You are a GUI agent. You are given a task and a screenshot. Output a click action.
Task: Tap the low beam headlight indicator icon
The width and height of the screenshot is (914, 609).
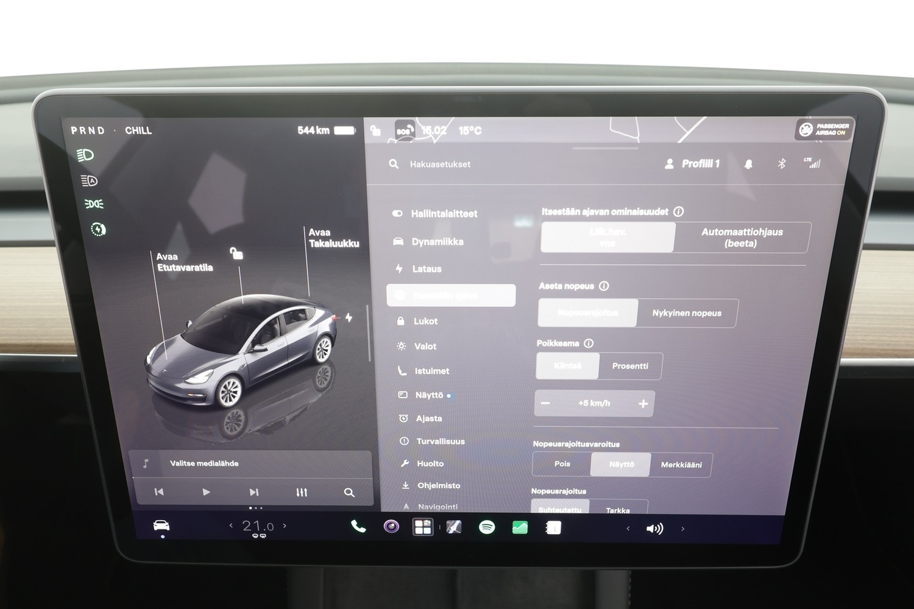(x=85, y=155)
